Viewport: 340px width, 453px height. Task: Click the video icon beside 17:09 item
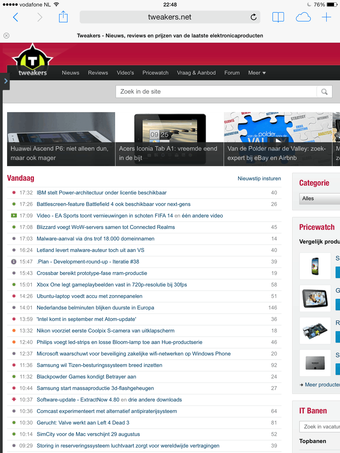(14, 216)
